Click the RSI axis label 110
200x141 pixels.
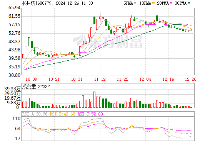17,119
